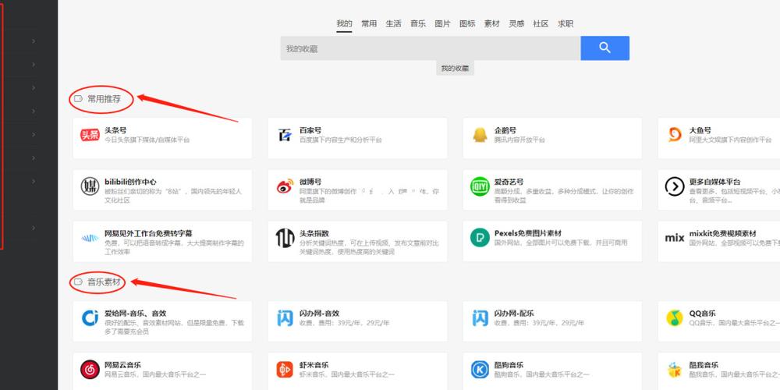Open the Pexels免费图片素材 title link
780x390 pixels.
coord(528,233)
